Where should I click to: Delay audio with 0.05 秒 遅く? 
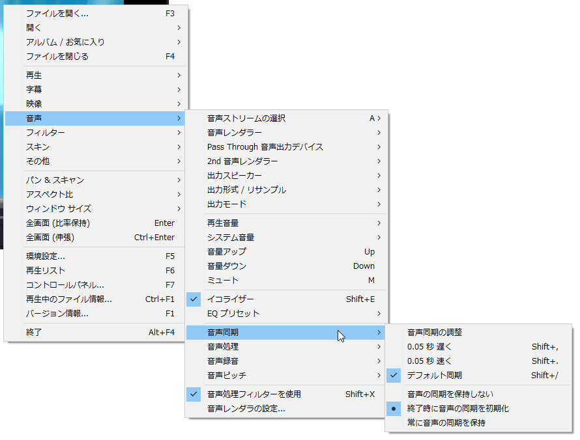[429, 347]
